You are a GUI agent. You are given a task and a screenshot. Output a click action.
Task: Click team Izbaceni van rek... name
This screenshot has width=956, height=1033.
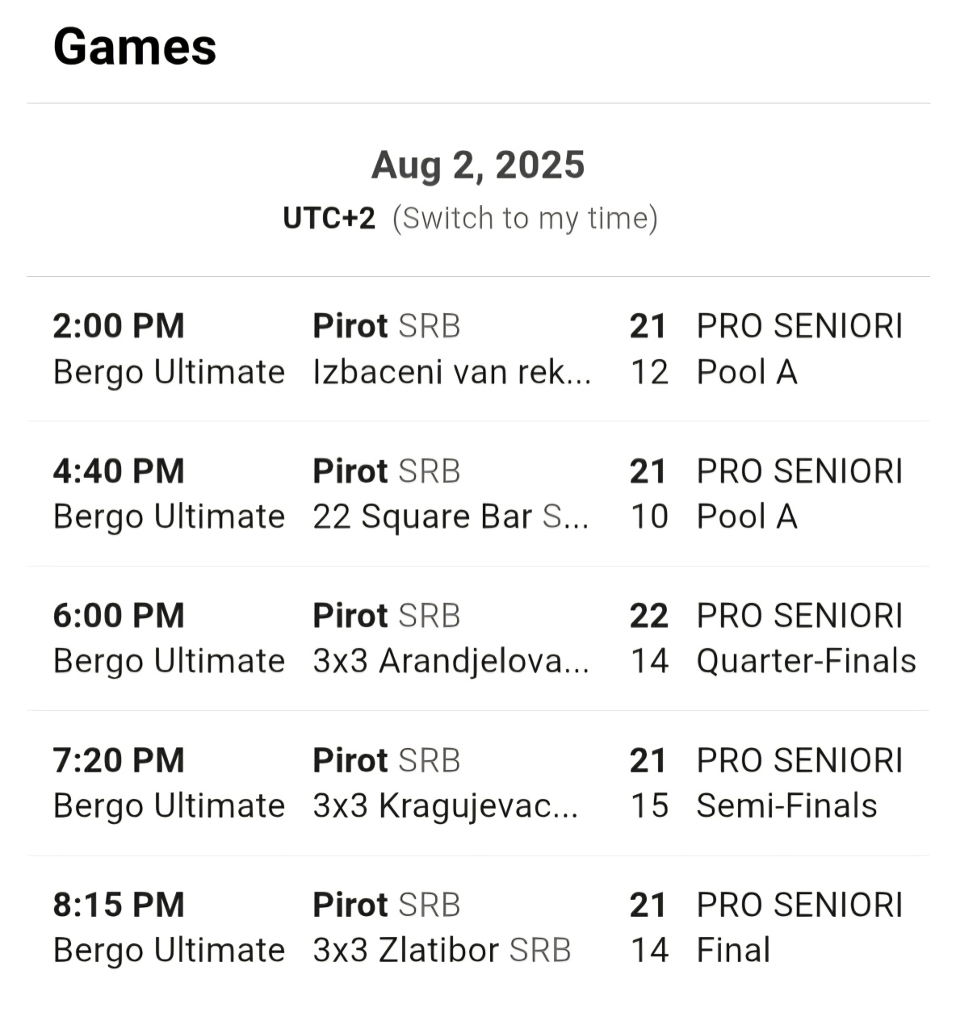(451, 373)
